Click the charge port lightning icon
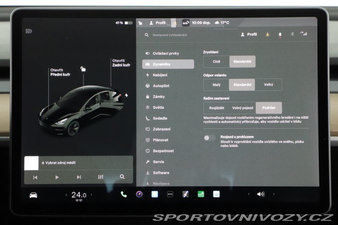This screenshot has width=338, height=225. point(126,95)
